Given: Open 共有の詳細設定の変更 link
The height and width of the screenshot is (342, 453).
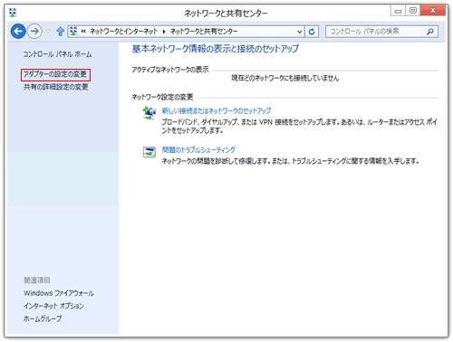Looking at the screenshot, I should 56,87.
